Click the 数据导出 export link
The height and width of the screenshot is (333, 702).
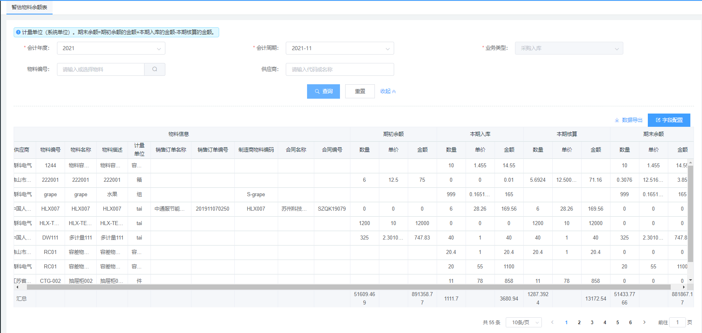coord(629,120)
